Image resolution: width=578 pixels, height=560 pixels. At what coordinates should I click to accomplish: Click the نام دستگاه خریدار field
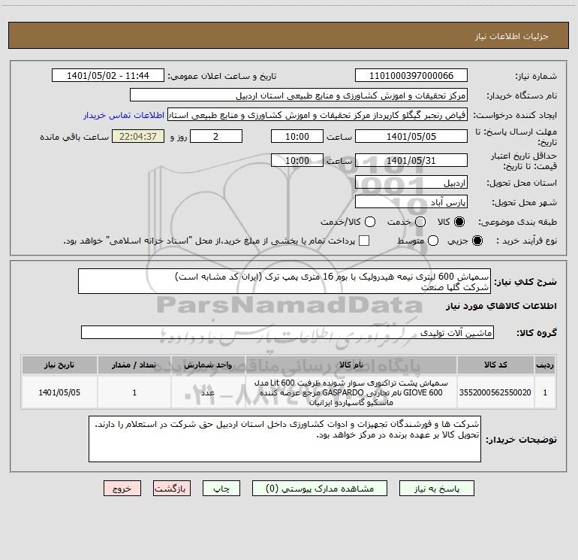299,95
